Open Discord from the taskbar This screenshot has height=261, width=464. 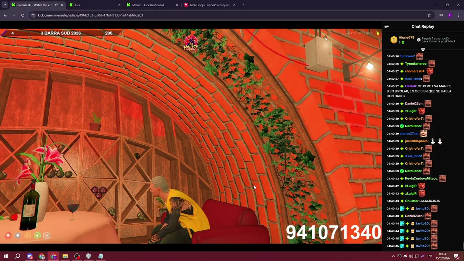(x=30, y=256)
